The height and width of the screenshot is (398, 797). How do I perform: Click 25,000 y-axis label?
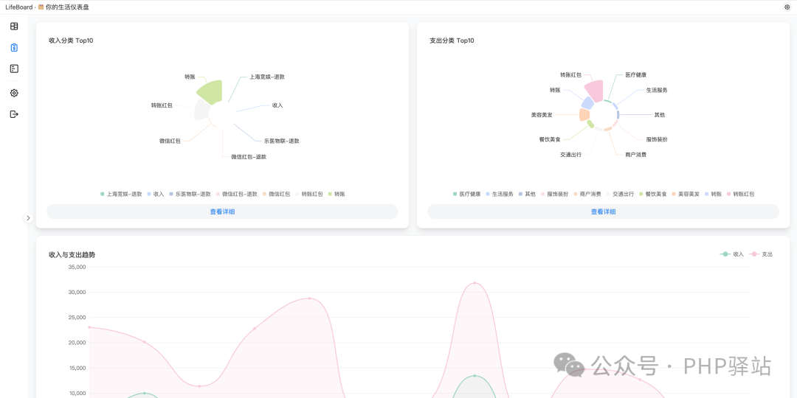77,317
